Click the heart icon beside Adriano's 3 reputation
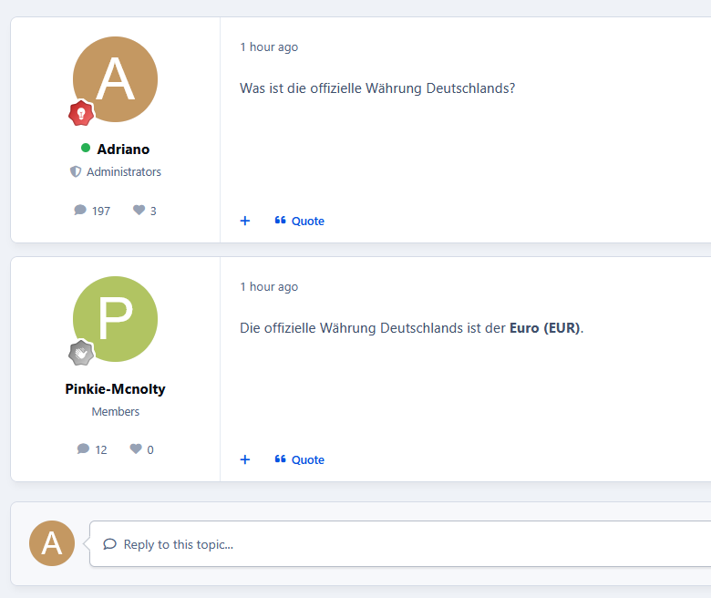Image resolution: width=711 pixels, height=598 pixels. pos(139,211)
